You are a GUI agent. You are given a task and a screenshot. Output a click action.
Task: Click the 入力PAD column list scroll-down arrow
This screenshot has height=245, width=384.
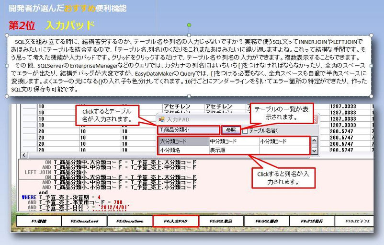click(x=314, y=151)
